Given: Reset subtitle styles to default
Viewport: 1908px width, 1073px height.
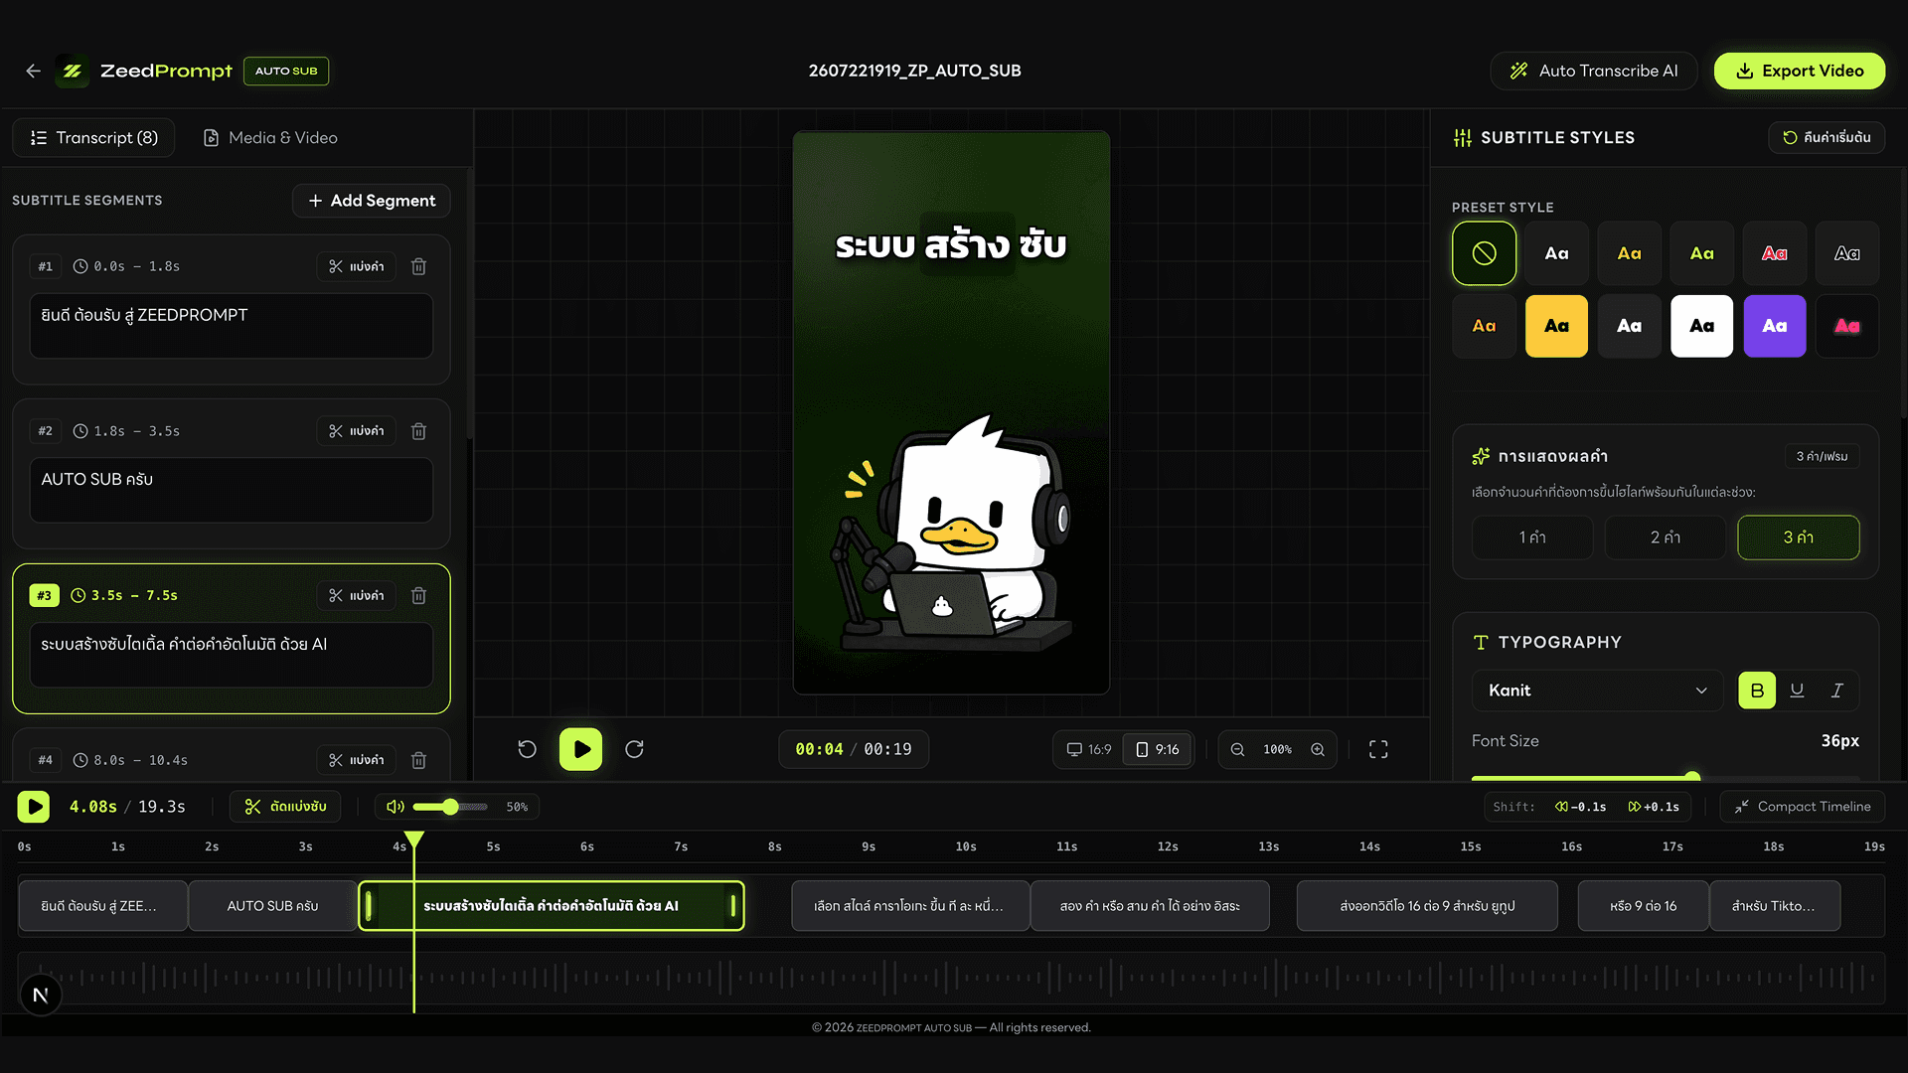Looking at the screenshot, I should tap(1827, 137).
